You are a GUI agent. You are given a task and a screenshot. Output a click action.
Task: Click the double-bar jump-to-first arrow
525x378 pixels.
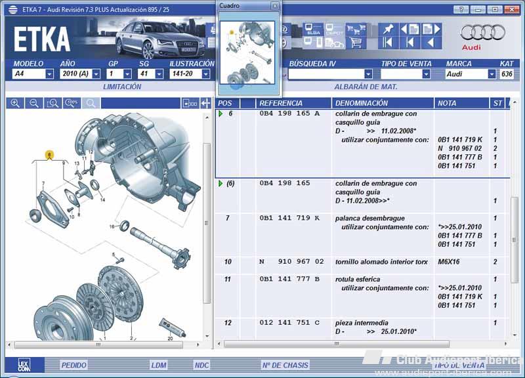tap(388, 43)
